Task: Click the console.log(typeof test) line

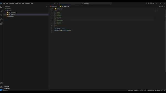Action: (x=63, y=30)
